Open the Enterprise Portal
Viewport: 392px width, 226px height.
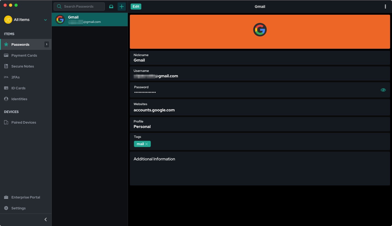[26, 197]
